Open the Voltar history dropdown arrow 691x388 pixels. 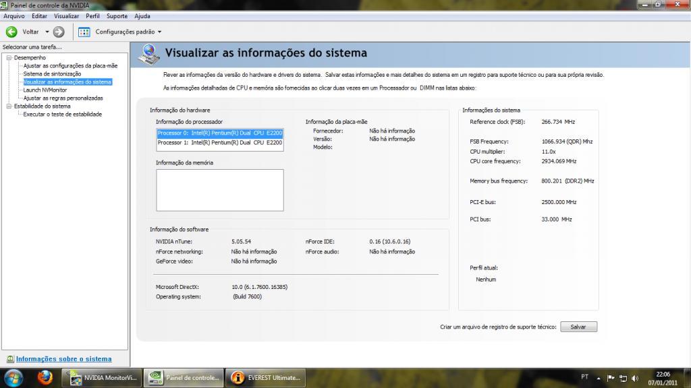pyautogui.click(x=47, y=32)
